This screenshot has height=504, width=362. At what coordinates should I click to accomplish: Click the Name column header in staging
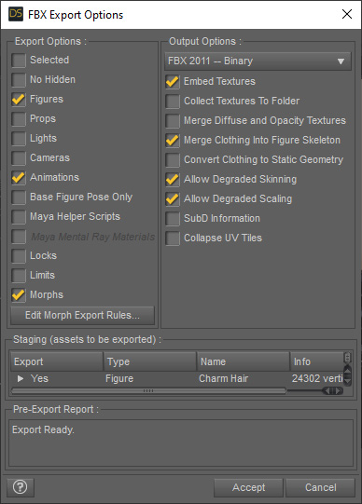click(x=243, y=361)
